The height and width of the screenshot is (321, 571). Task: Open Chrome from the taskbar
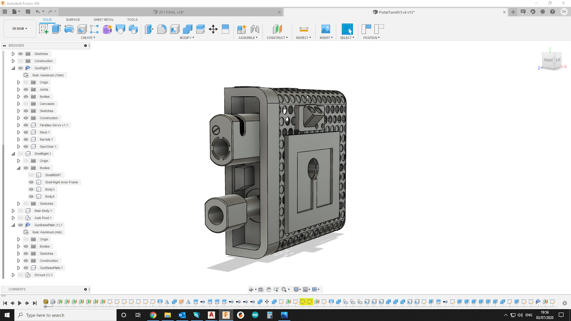[x=153, y=315]
